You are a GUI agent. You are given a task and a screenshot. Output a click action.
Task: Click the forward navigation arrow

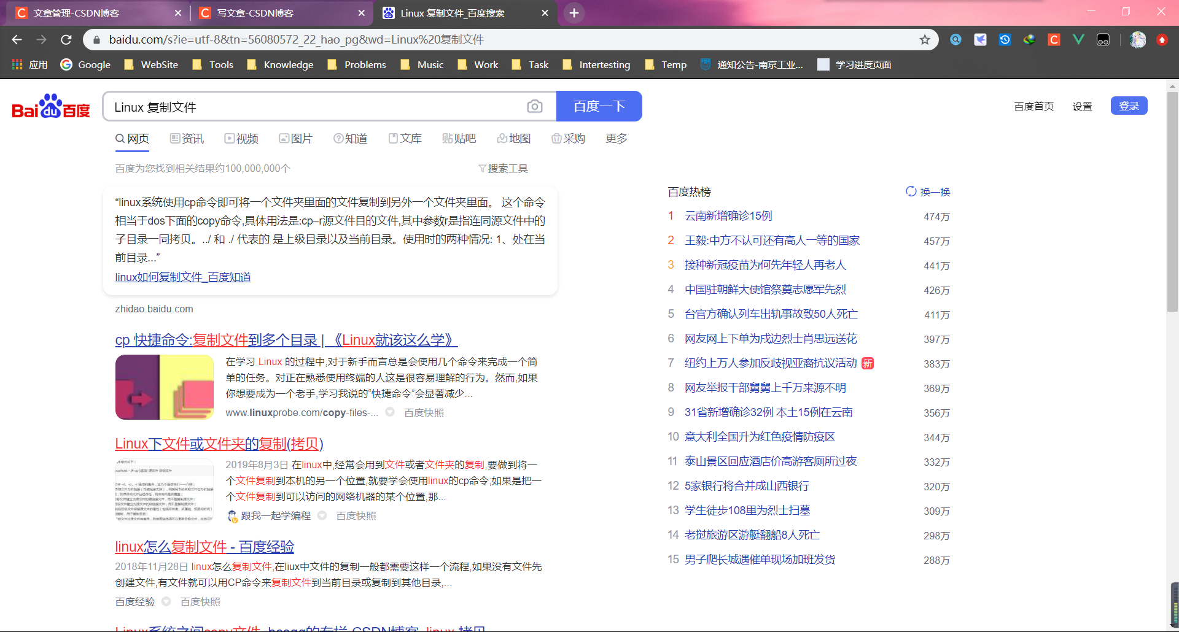coord(41,40)
